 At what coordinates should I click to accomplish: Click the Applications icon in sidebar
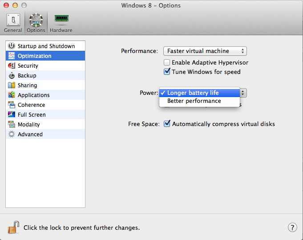pos(12,95)
